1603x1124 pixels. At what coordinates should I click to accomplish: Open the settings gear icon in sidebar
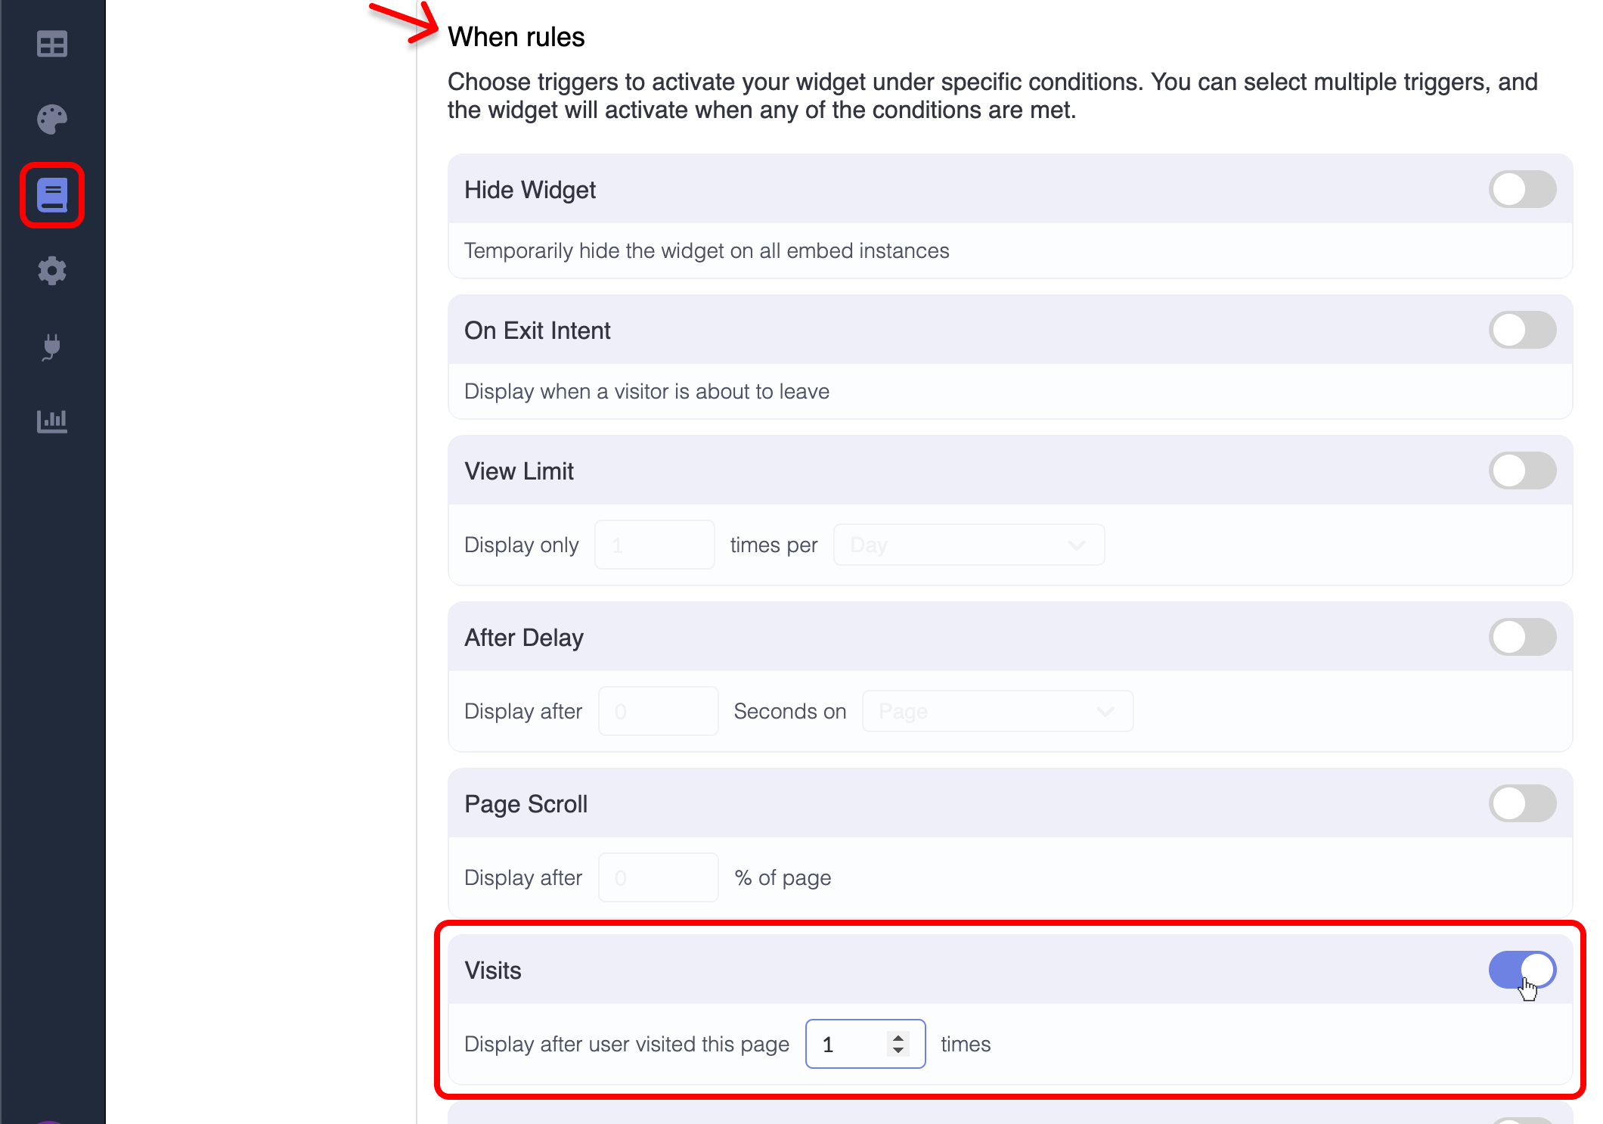52,271
